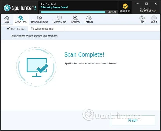Close the SpyHunter window
This screenshot has width=161, height=131.
pyautogui.click(x=156, y=4)
